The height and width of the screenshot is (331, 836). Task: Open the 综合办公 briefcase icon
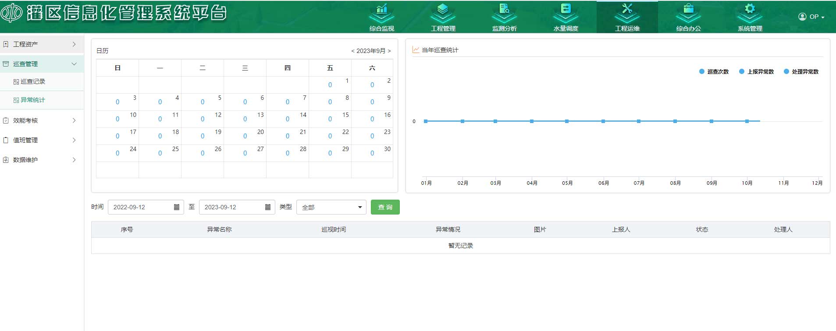pos(688,10)
